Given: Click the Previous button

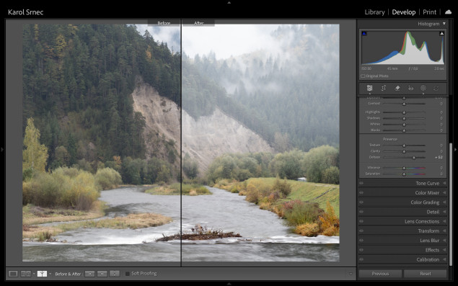Looking at the screenshot, I should coord(380,274).
